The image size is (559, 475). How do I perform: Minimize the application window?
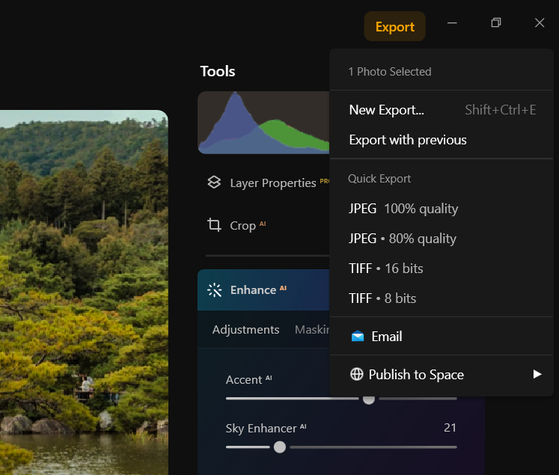click(x=452, y=22)
